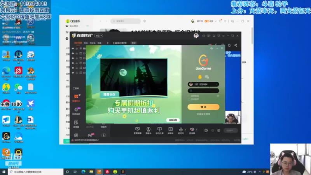Expand the speaker options arrow
The image size is (311, 175).
197,130
